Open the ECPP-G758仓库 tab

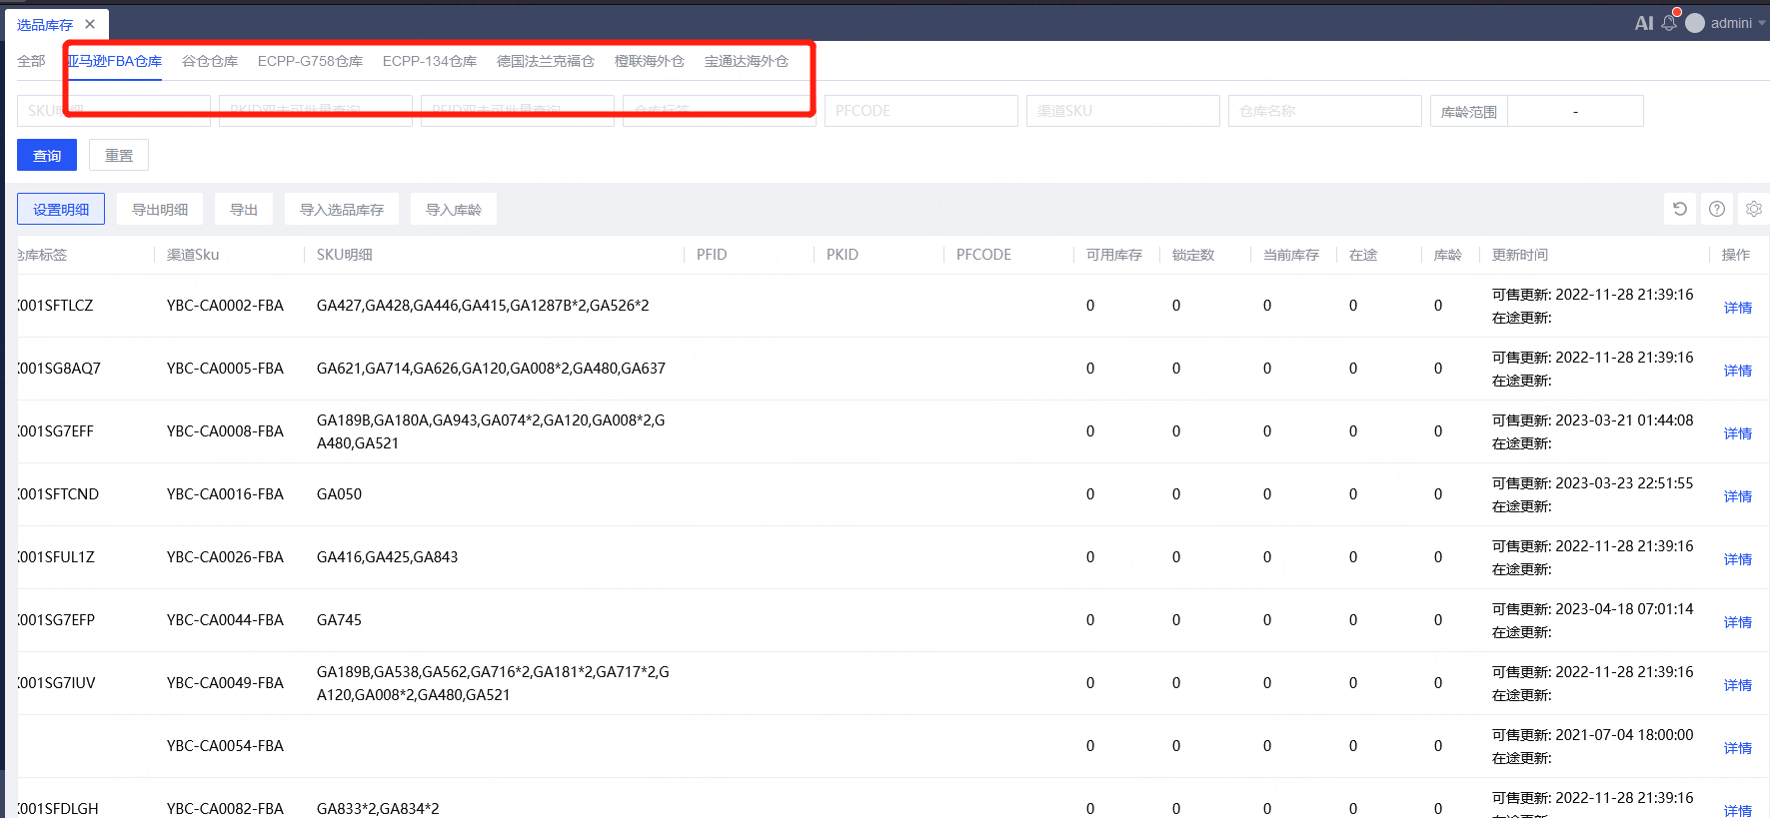click(310, 61)
